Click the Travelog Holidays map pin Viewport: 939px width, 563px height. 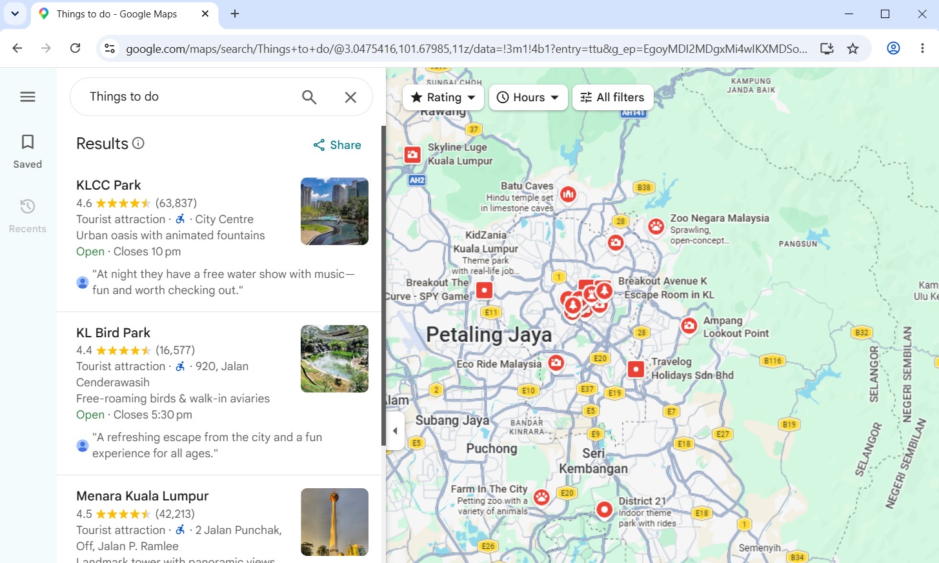click(x=636, y=369)
